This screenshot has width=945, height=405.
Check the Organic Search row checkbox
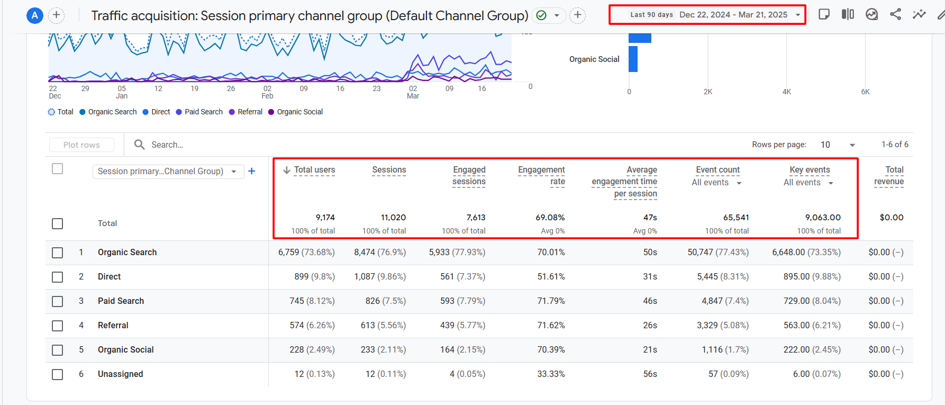coord(58,253)
